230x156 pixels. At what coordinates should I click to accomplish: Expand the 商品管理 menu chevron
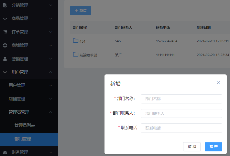(51, 19)
